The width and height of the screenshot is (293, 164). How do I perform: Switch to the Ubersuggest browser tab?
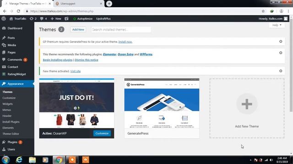coord(79,4)
